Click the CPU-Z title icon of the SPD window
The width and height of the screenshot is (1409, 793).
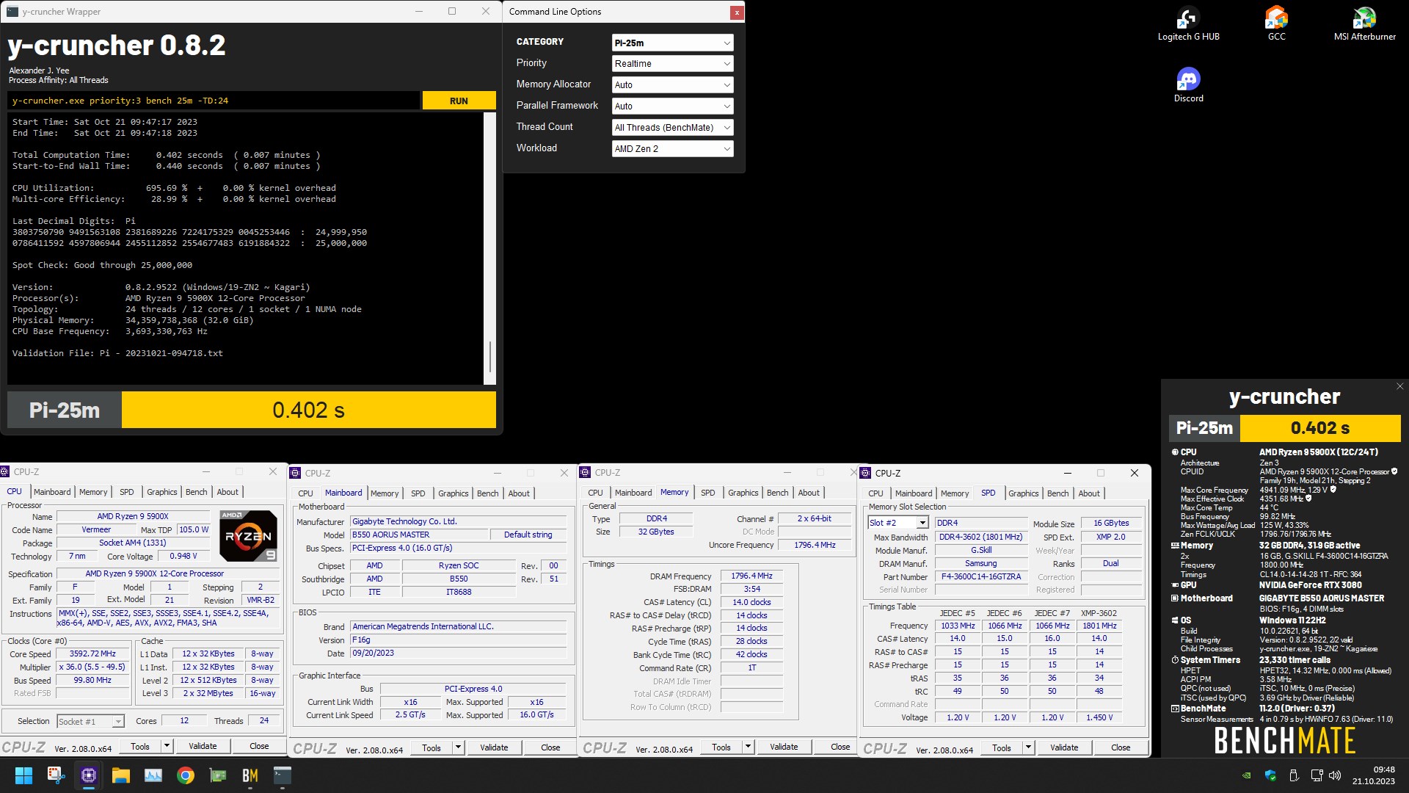[x=866, y=473]
